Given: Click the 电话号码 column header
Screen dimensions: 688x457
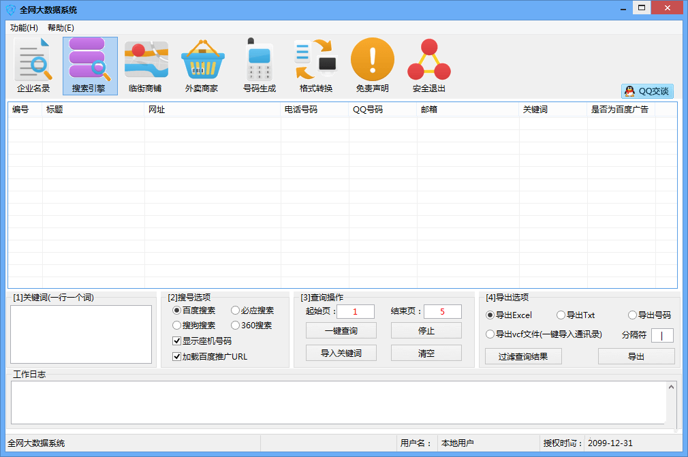Looking at the screenshot, I should pos(315,110).
